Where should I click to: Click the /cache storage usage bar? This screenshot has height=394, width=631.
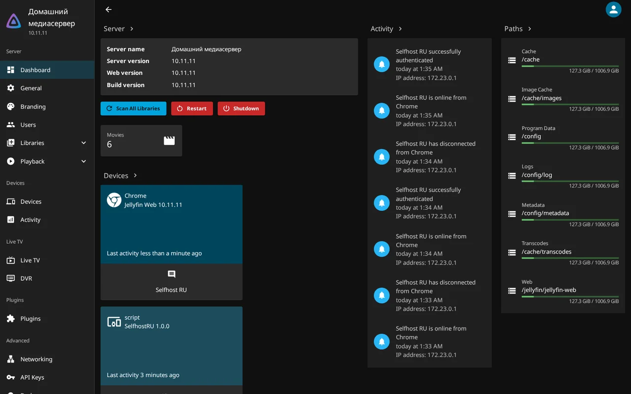[x=570, y=66]
